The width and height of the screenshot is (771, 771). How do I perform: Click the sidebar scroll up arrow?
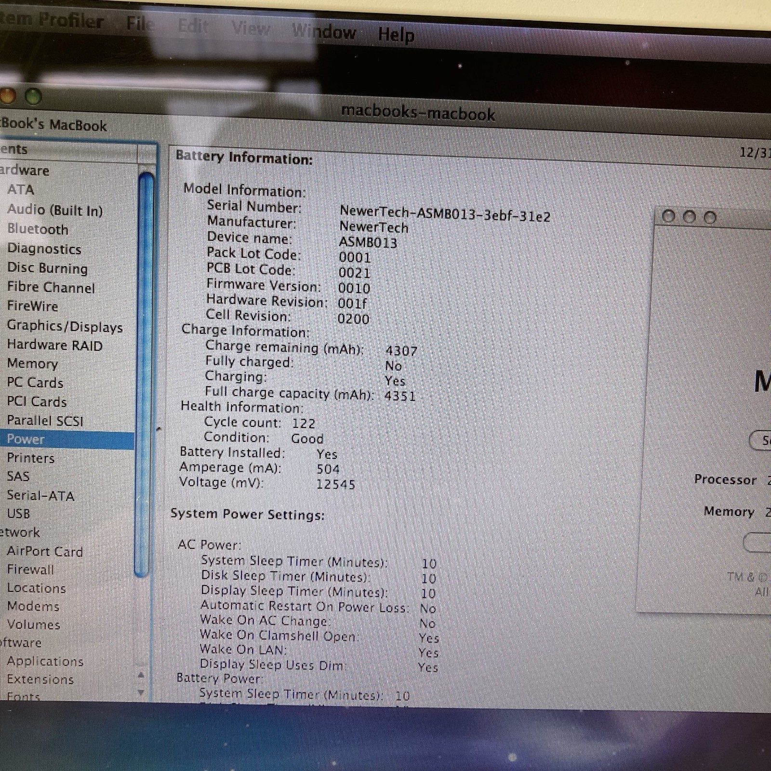point(141,675)
